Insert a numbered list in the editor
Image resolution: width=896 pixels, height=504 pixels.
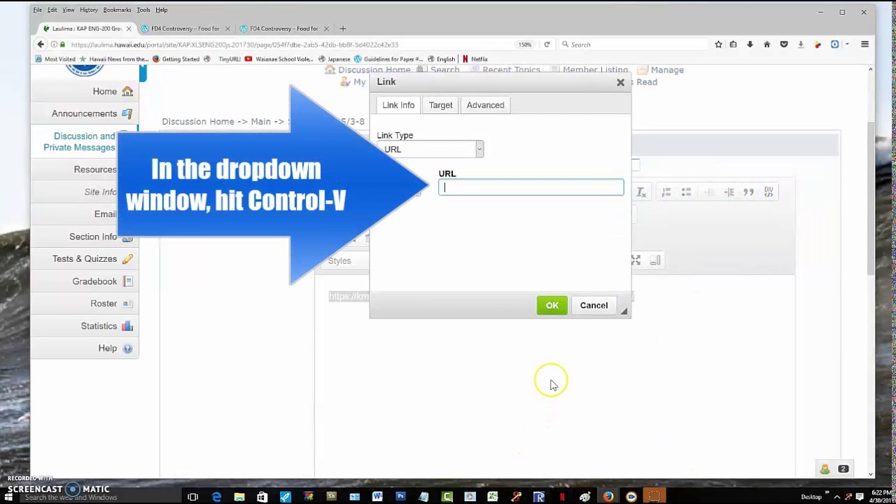point(666,192)
